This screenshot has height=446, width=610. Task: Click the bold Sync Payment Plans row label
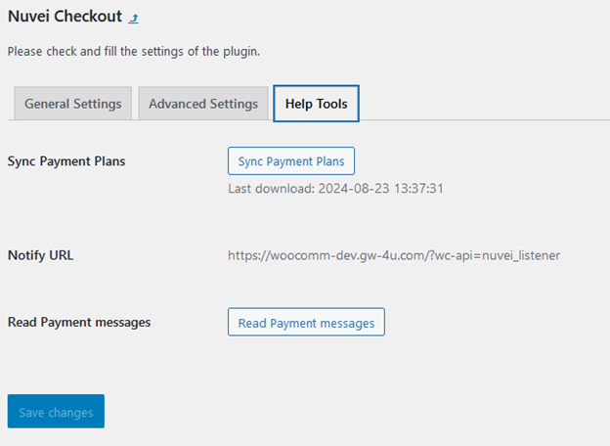click(x=65, y=160)
